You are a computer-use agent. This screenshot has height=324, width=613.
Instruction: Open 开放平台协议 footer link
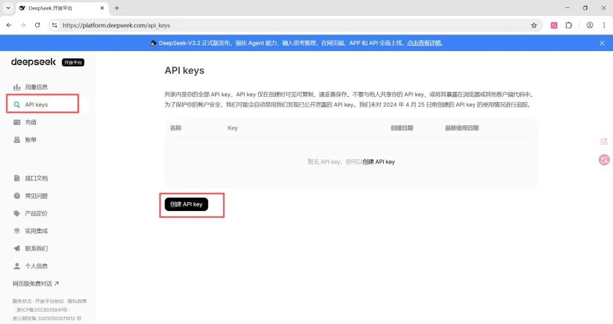[x=49, y=301]
